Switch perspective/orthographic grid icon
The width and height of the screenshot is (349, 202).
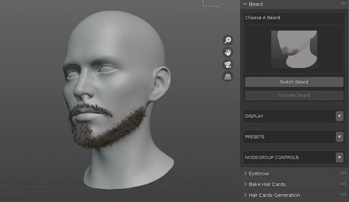(228, 77)
